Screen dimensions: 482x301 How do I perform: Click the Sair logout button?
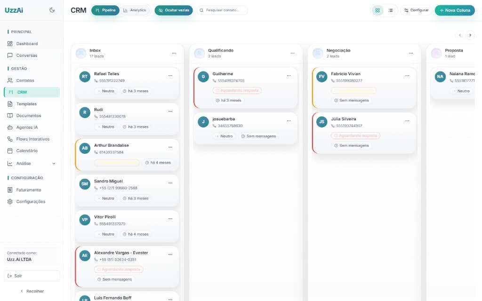pos(32,276)
